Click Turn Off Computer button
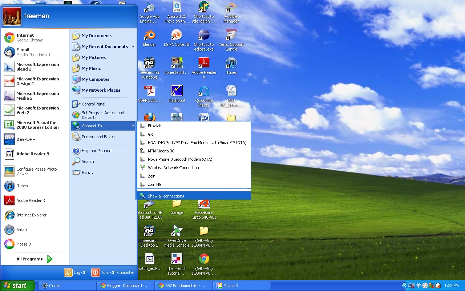This screenshot has width=465, height=291. click(x=113, y=272)
